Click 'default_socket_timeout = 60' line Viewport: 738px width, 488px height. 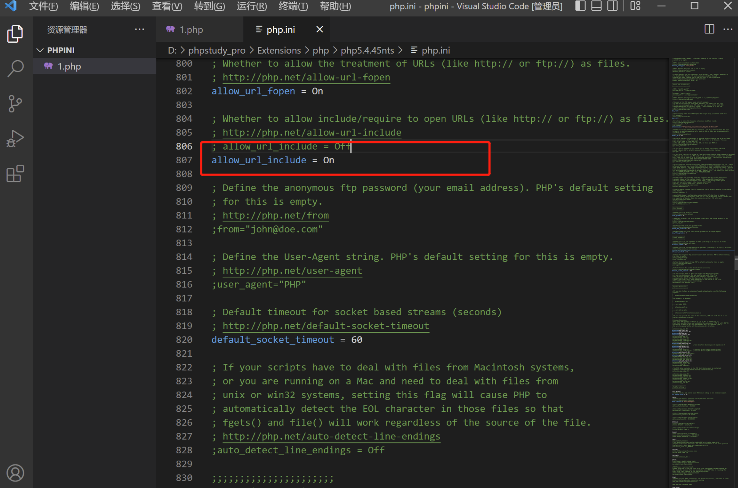[287, 340]
